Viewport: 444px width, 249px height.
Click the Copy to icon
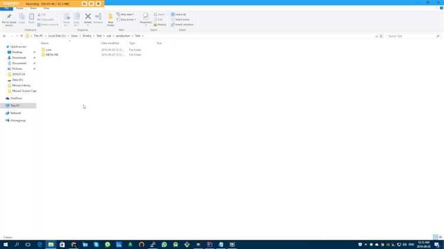(x=77, y=17)
